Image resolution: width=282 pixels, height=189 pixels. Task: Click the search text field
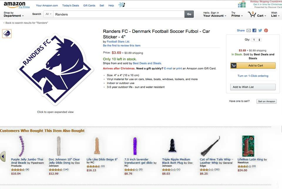pyautogui.click(x=119, y=14)
